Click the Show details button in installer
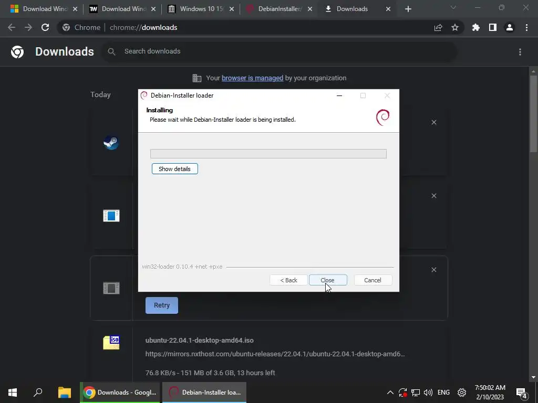538x403 pixels. [174, 168]
